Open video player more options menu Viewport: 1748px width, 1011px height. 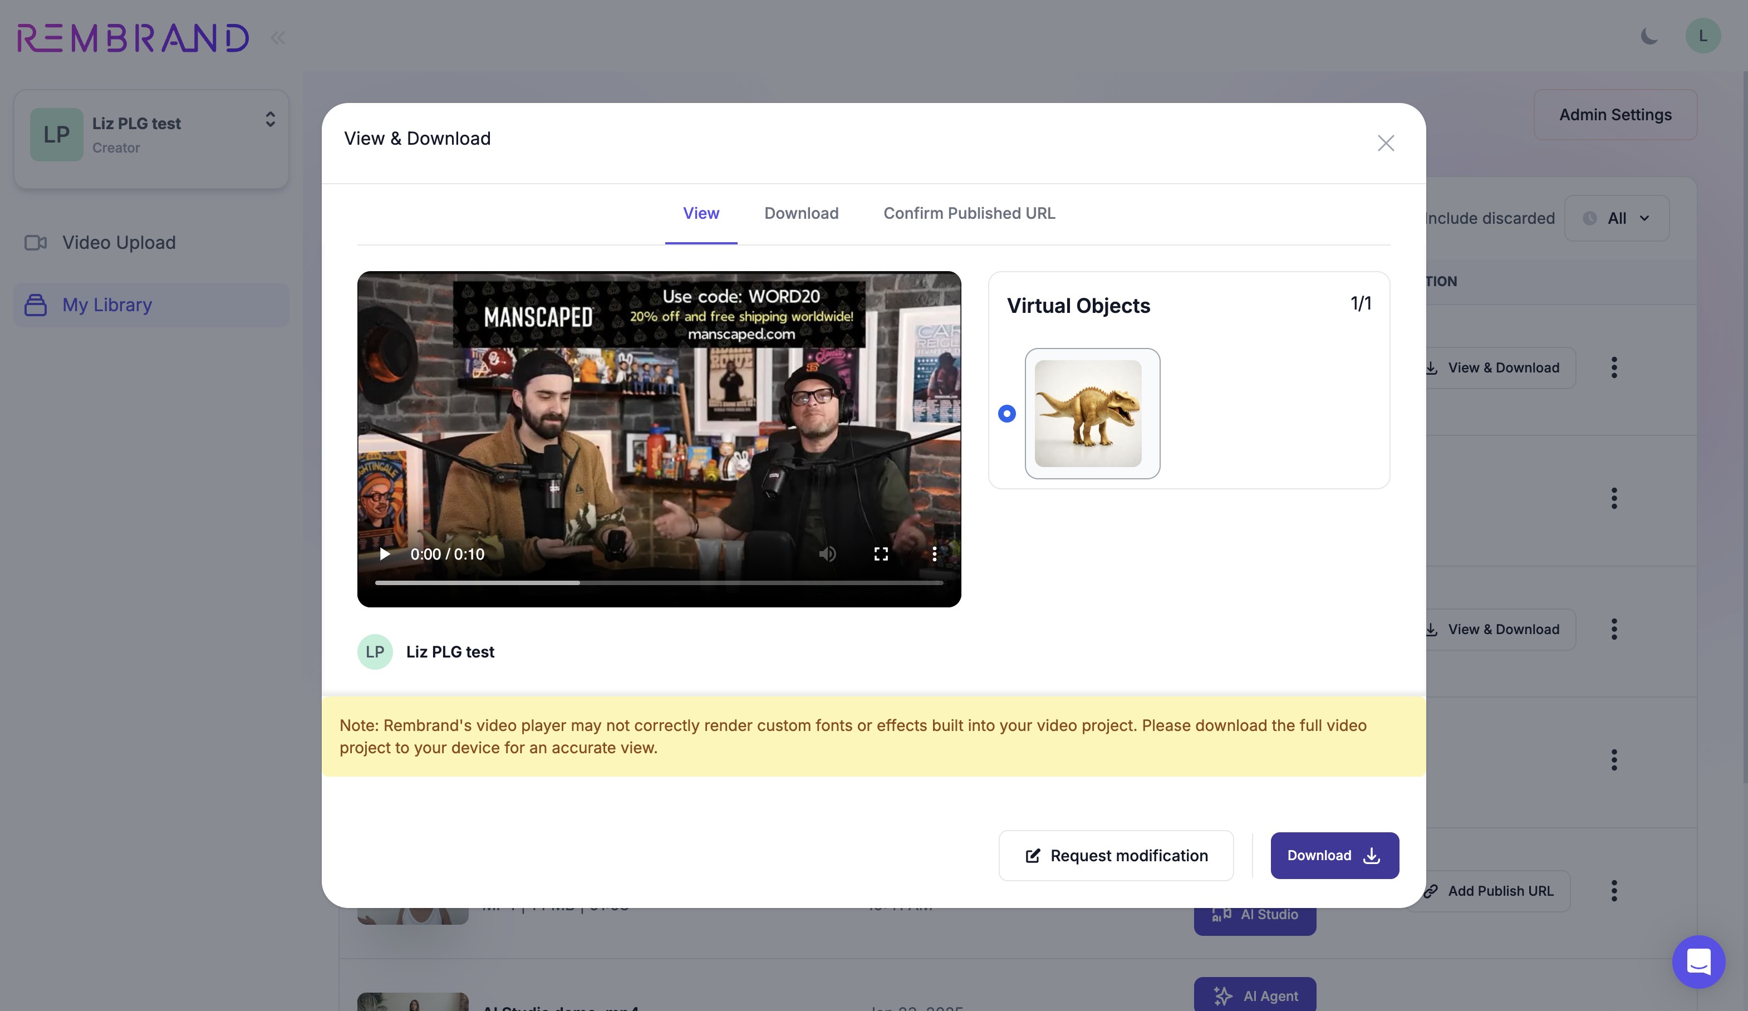pos(934,554)
